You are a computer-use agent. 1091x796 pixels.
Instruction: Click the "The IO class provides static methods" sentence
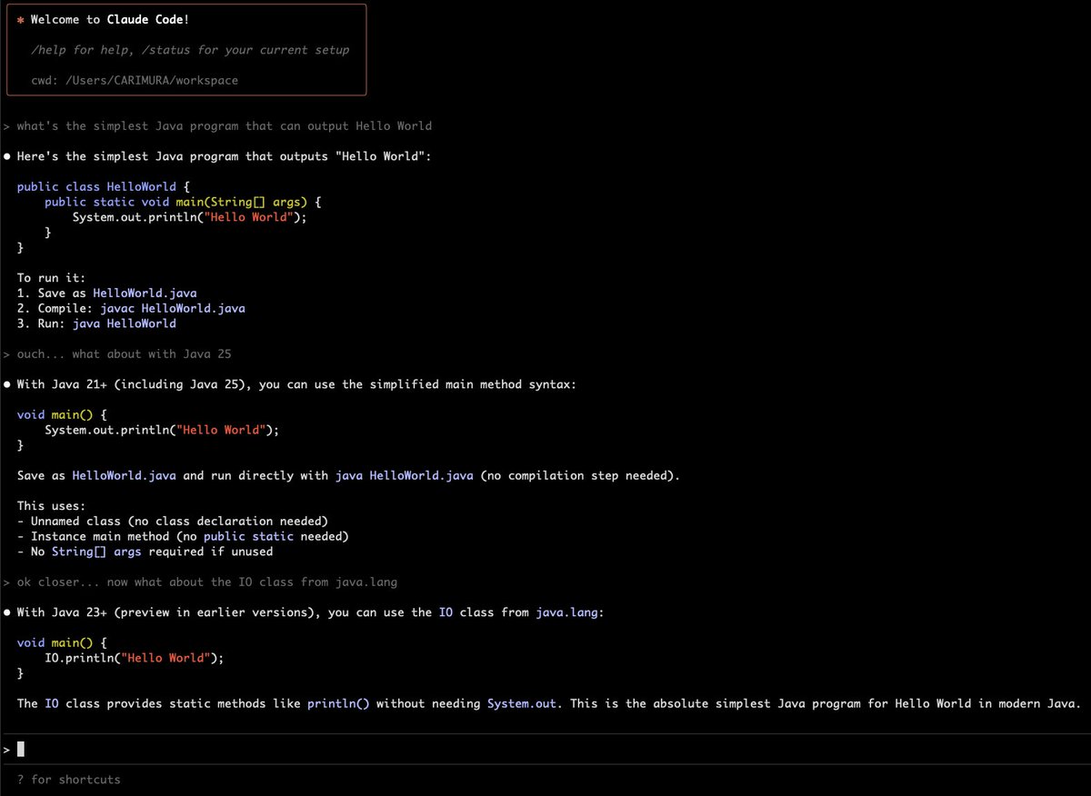[x=548, y=703]
